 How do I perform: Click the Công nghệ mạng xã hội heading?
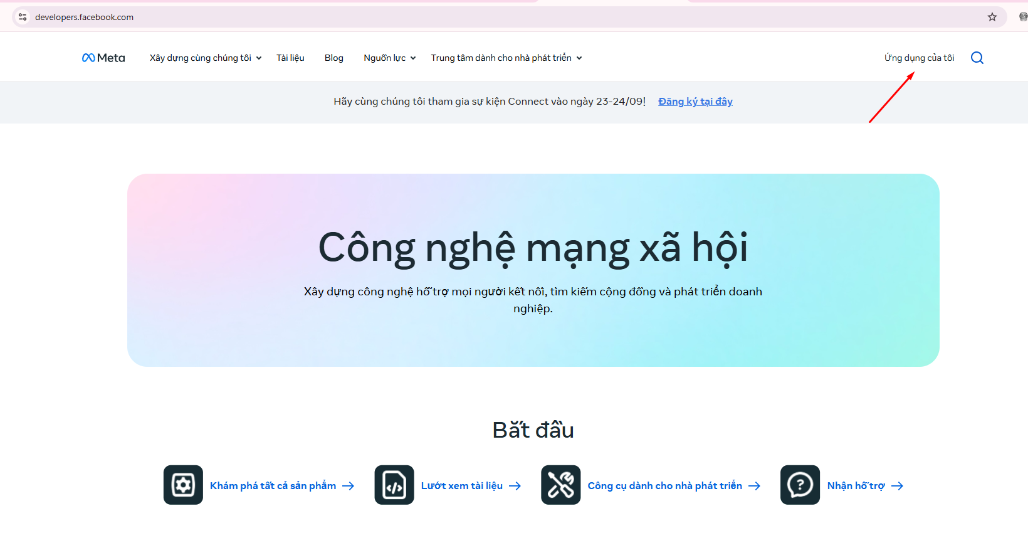tap(533, 248)
